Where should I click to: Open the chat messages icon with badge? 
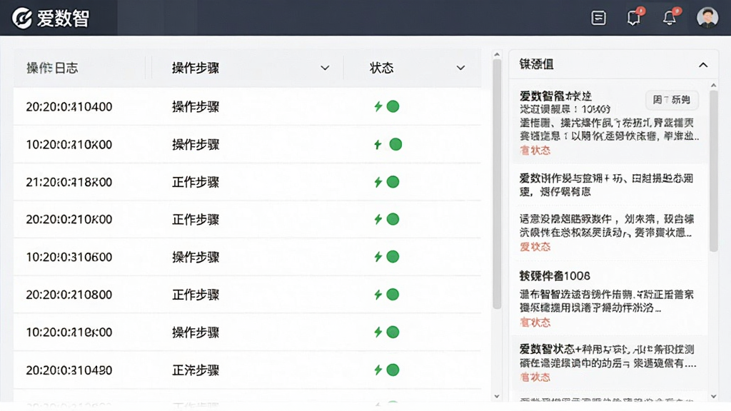point(634,17)
